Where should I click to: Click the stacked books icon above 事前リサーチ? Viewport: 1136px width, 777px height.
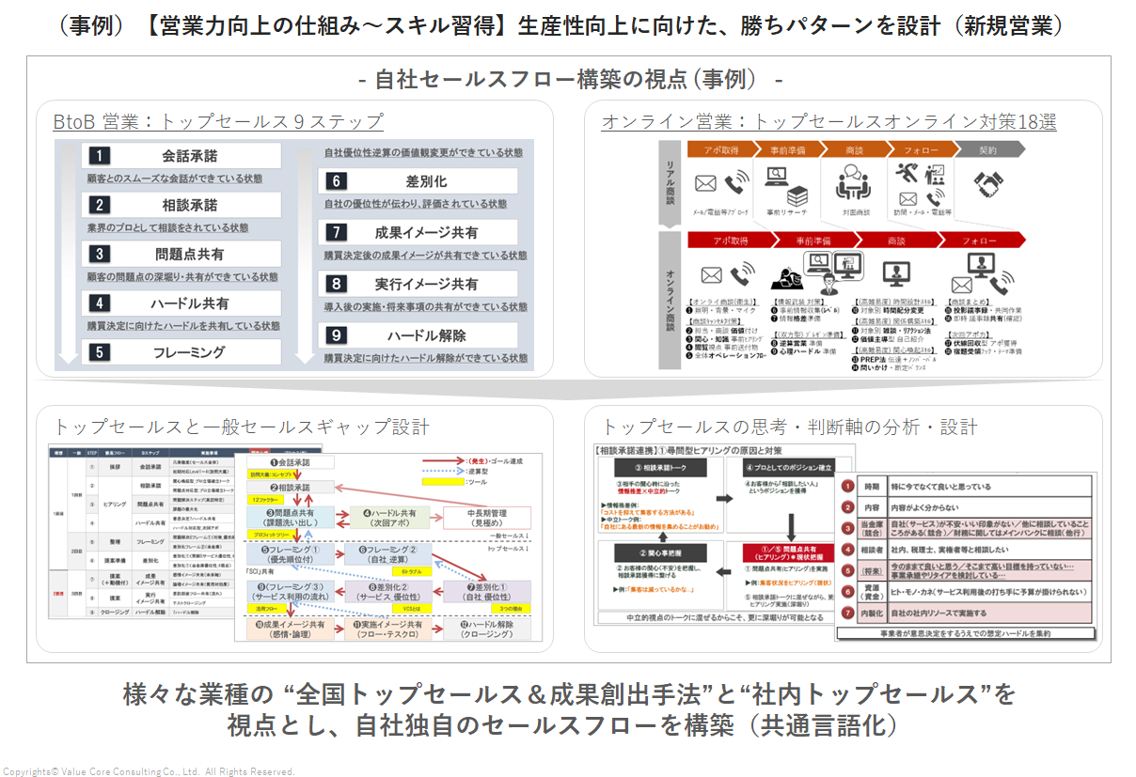pos(797,197)
